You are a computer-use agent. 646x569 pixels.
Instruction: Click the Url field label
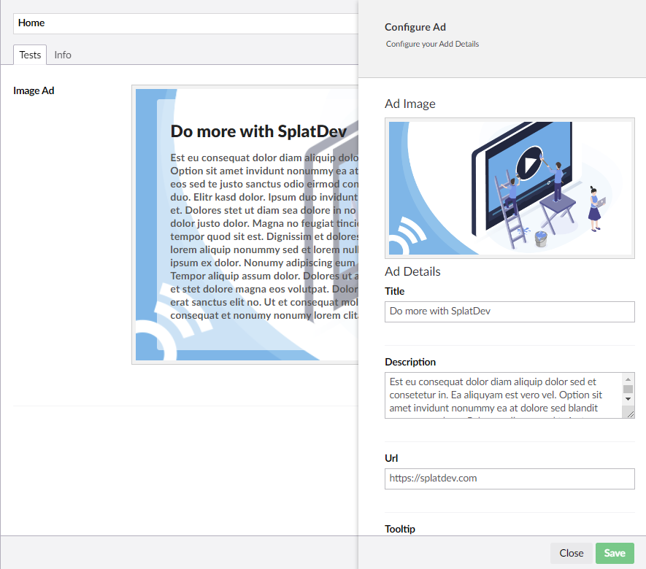point(391,458)
